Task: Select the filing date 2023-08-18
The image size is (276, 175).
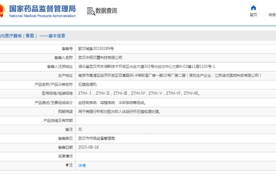Action: [x=88, y=147]
